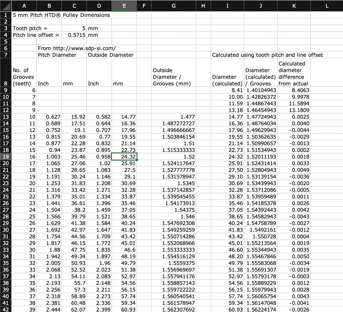Select cell with value 1.5559375
343x312 pixels.
click(174, 263)
